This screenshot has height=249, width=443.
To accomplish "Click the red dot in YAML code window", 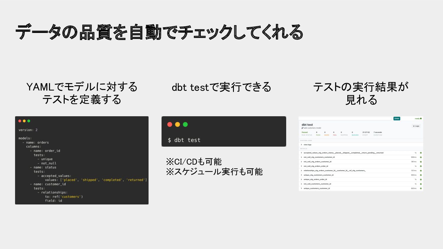I will coord(20,121).
